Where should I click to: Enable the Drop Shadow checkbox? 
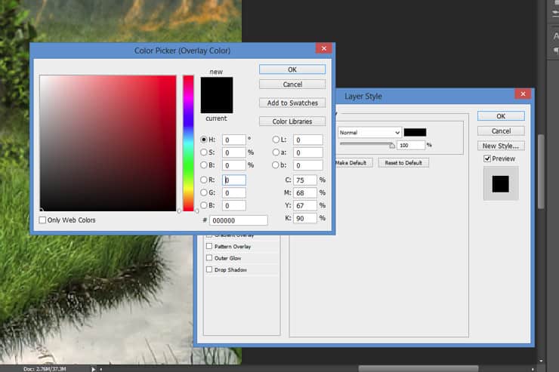209,269
